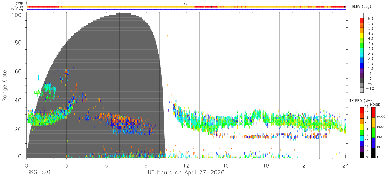Click the white top segment of ELEV colorbar
This screenshot has width=389, height=179.
pyautogui.click(x=362, y=15)
